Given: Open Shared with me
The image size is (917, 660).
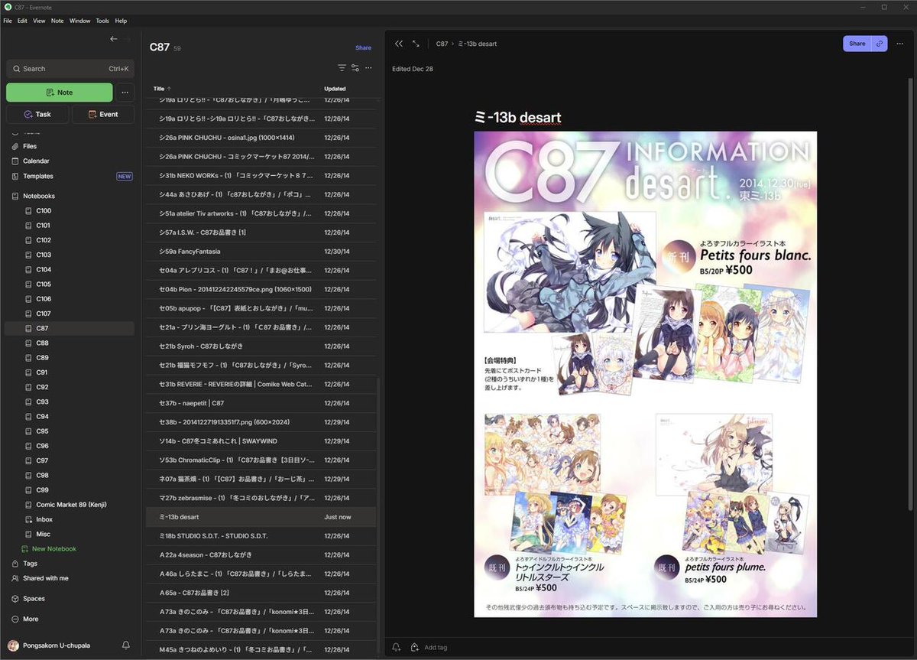Looking at the screenshot, I should pyautogui.click(x=45, y=578).
